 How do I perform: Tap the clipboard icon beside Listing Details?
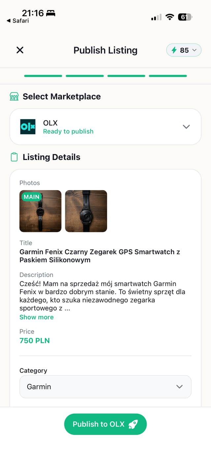14,157
